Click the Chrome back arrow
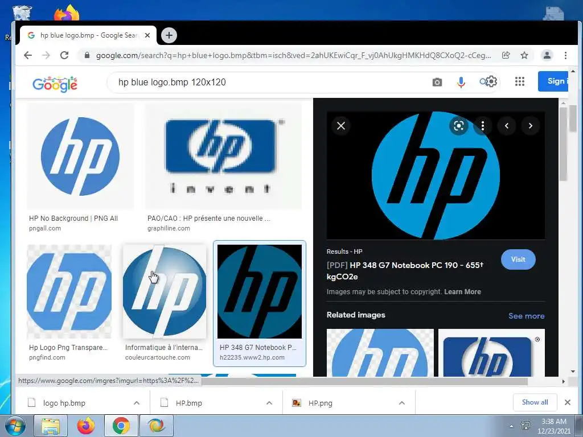Image resolution: width=583 pixels, height=437 pixels. coord(28,55)
